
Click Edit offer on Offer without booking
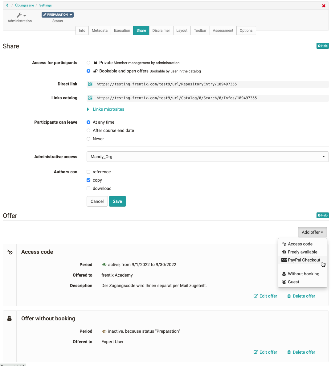[265, 352]
